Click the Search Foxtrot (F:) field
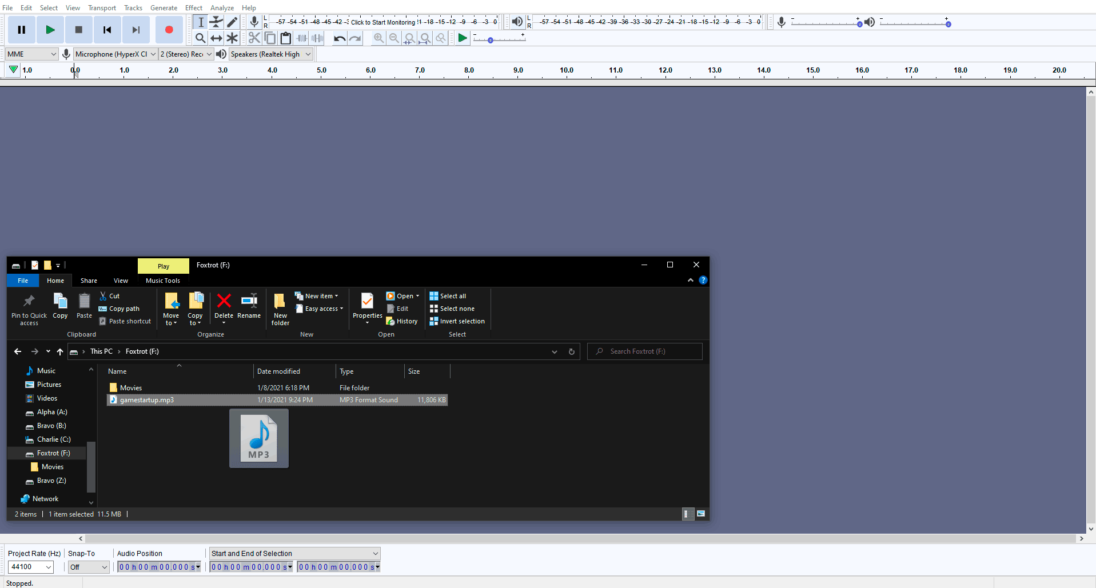Viewport: 1096px width, 588px height. point(645,351)
